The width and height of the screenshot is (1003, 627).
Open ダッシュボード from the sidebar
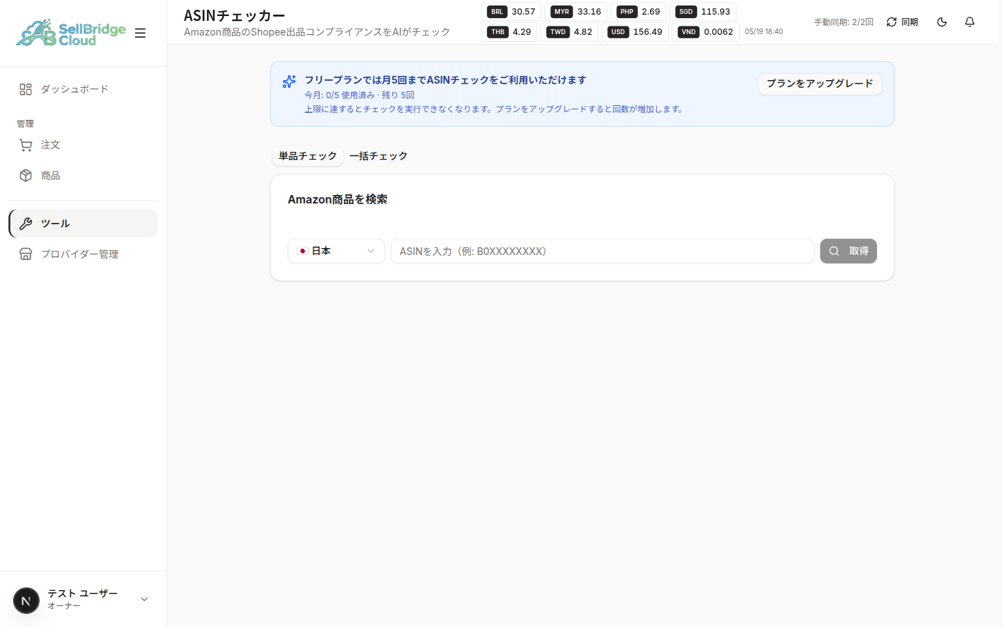coord(83,89)
